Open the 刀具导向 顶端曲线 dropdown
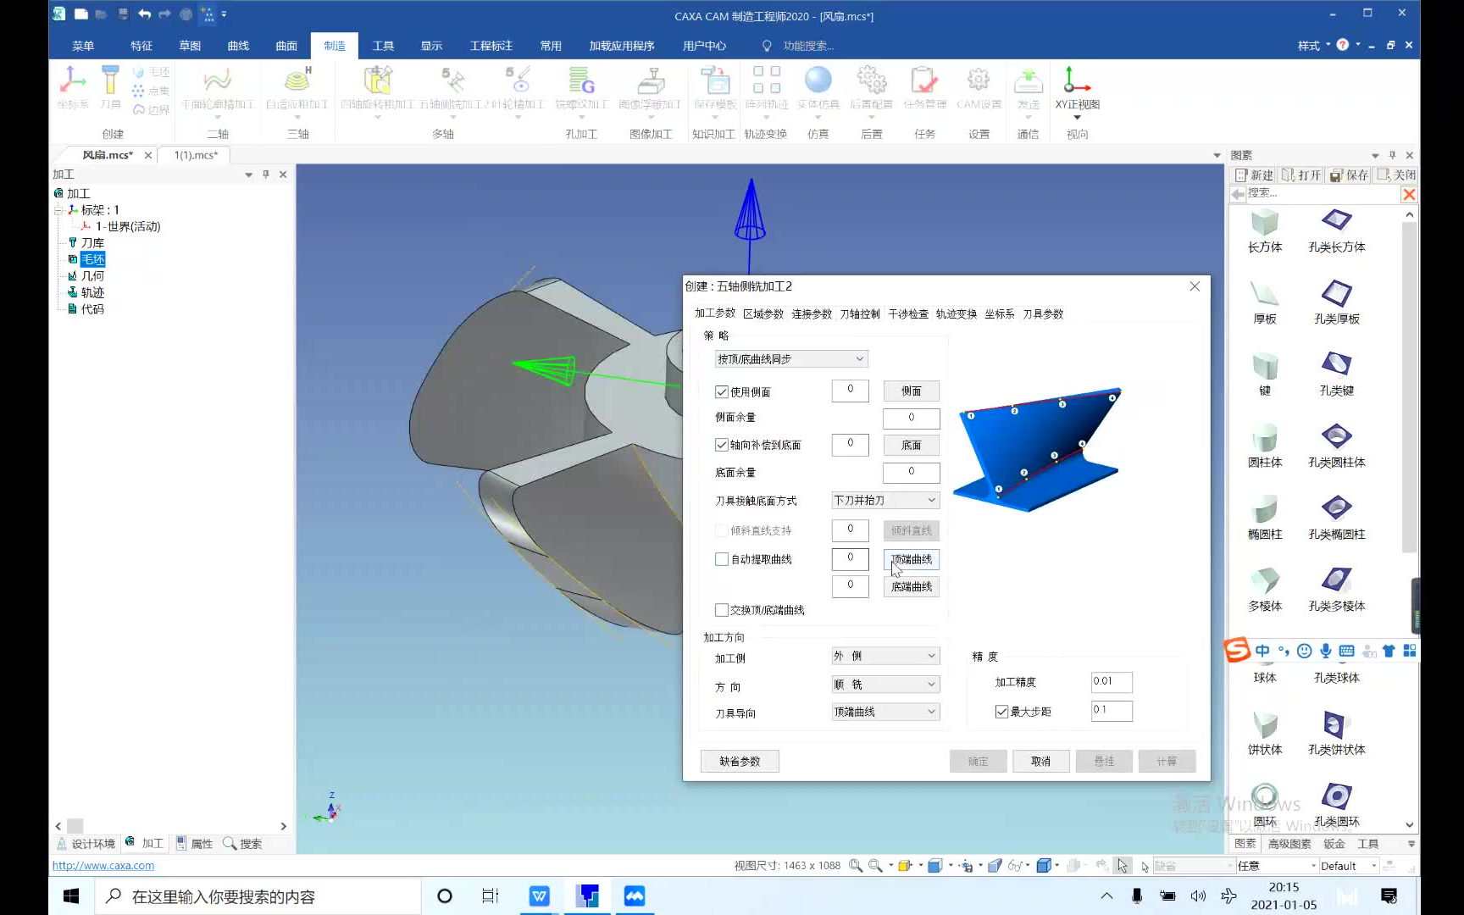1464x915 pixels. click(885, 712)
